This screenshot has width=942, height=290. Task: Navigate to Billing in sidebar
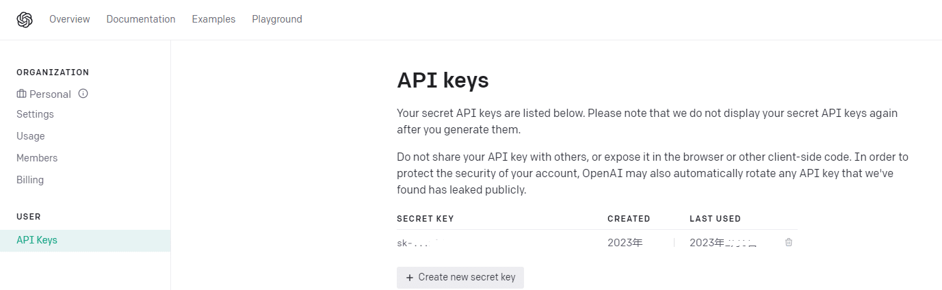pos(30,180)
